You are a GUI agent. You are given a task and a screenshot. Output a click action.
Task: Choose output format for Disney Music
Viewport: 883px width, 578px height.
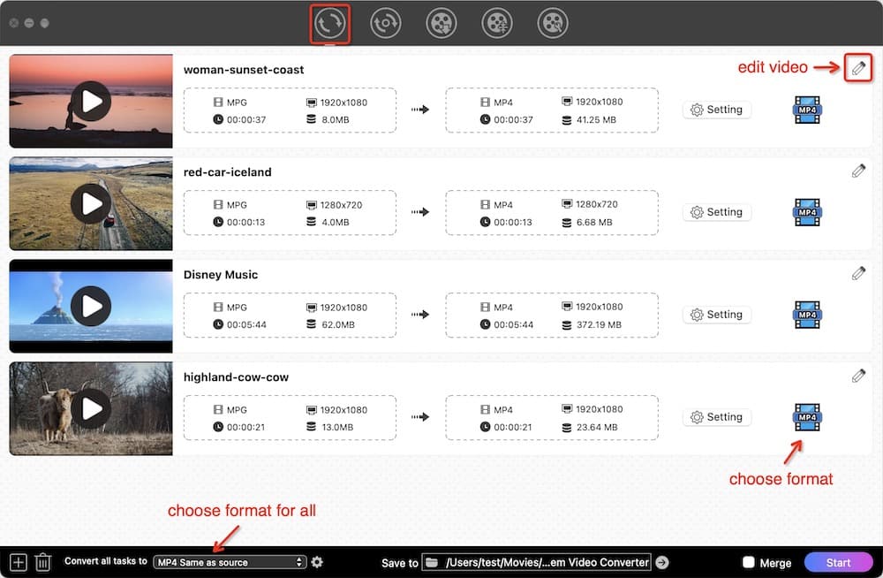807,315
